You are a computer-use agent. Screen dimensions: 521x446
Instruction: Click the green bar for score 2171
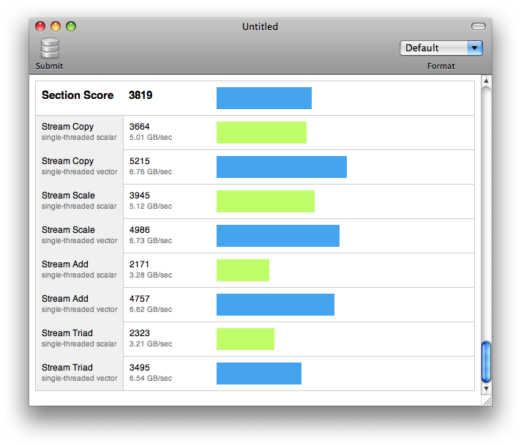(243, 270)
